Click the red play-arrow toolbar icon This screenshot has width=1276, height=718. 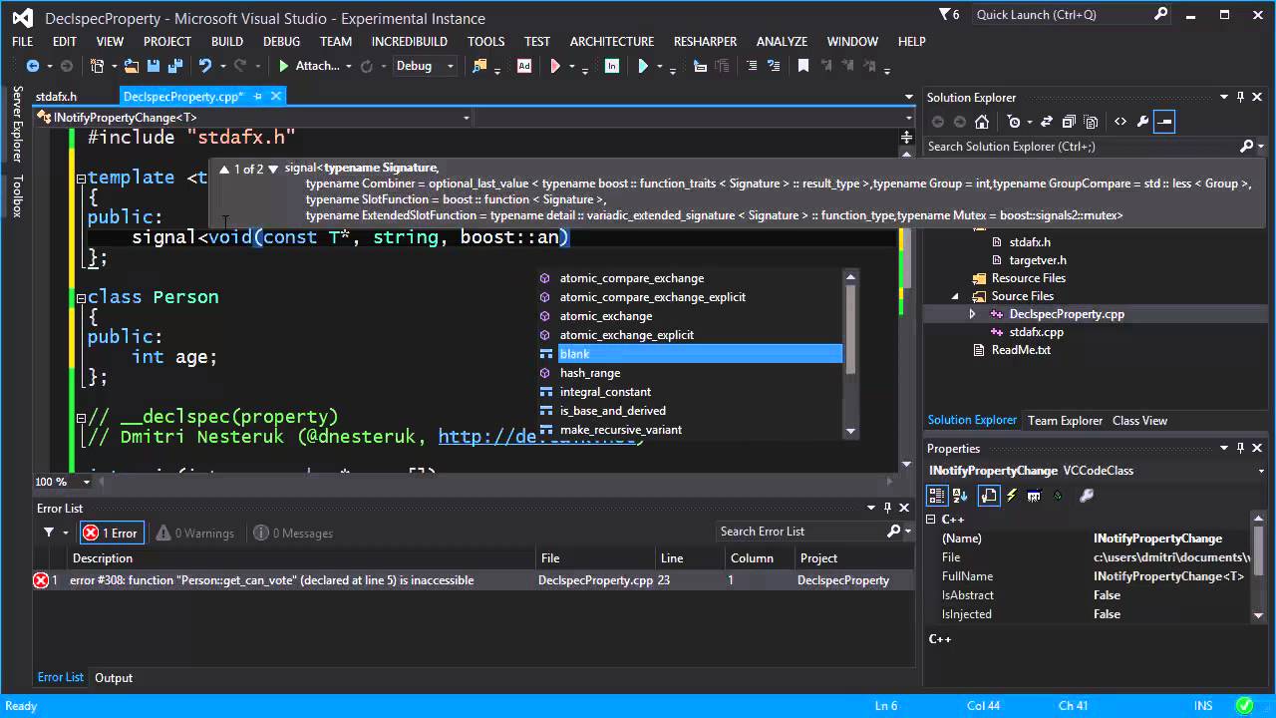[x=556, y=66]
